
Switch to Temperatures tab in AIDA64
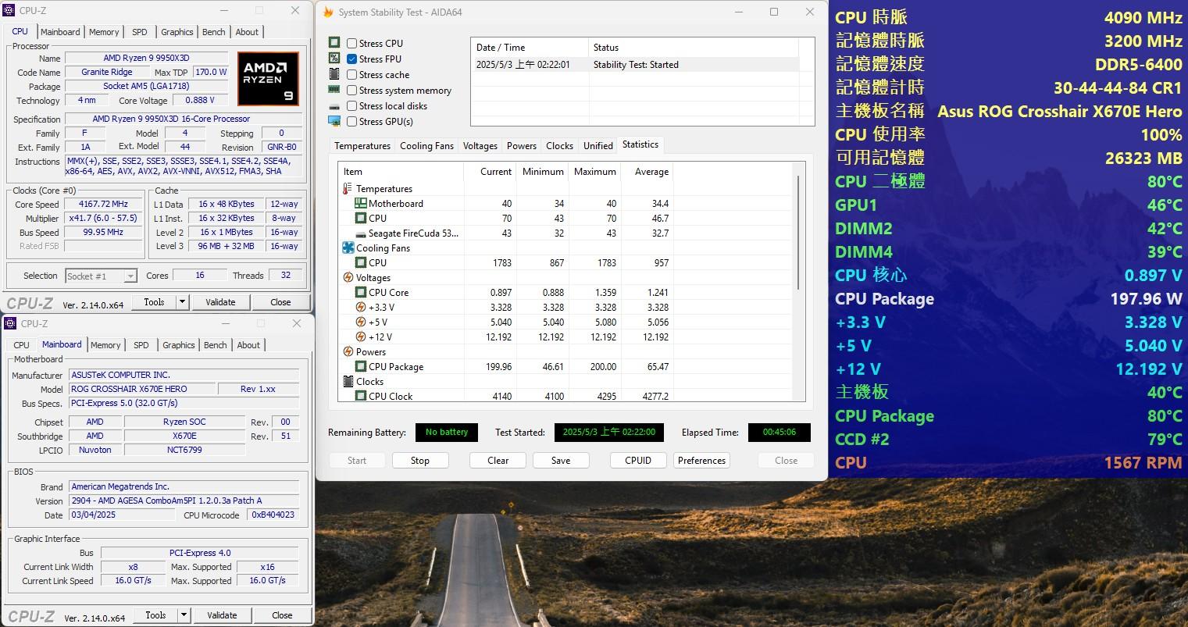pyautogui.click(x=362, y=146)
